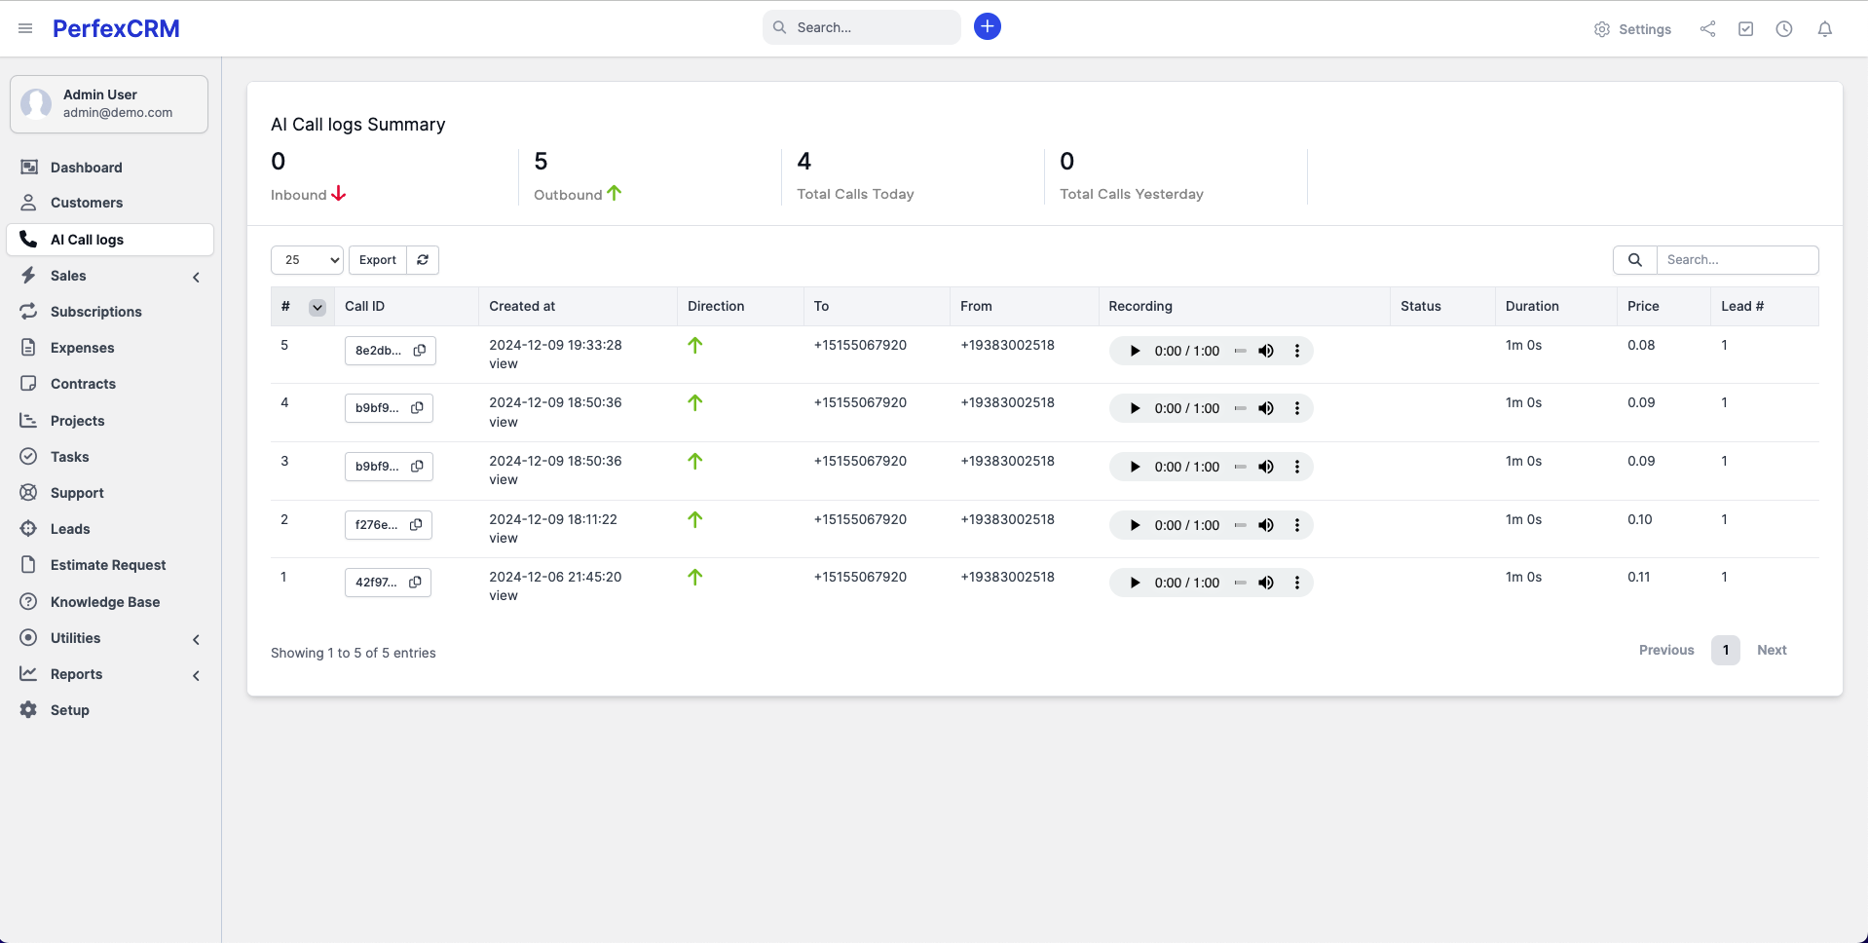This screenshot has width=1868, height=943.
Task: Toggle the hamburger menu to collapse sidebar
Action: point(25,27)
